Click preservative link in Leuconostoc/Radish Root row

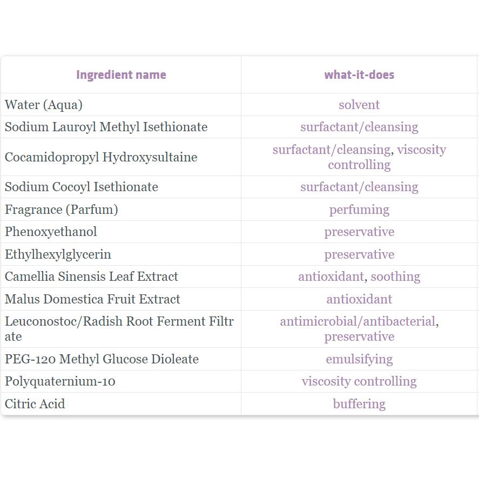pos(359,336)
